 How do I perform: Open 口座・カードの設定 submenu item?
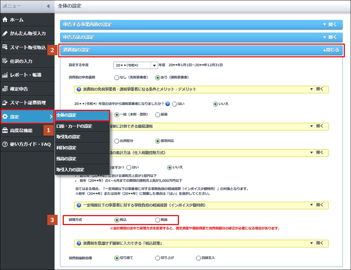pos(82,126)
